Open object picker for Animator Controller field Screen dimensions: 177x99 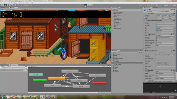pos(175,72)
